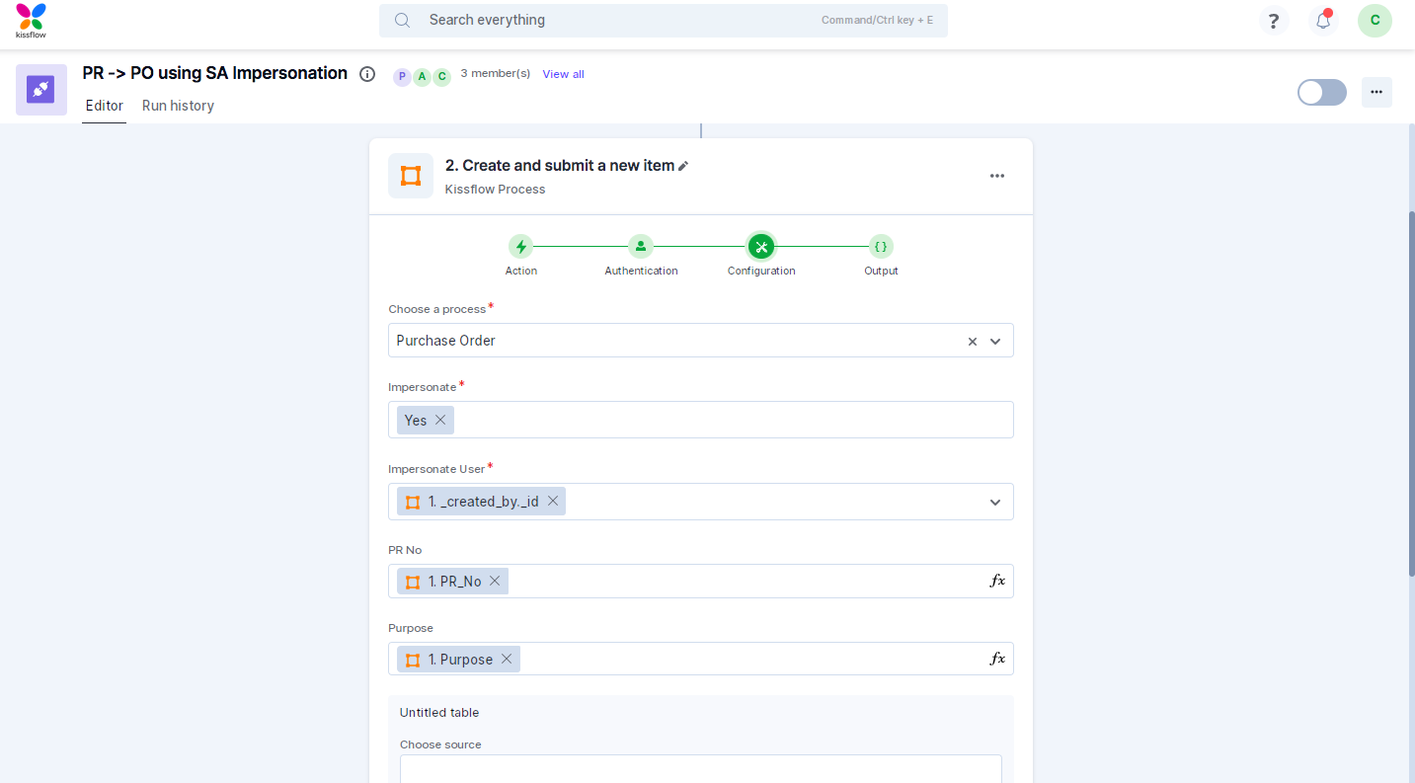Click the page vertical scrollbar
The image size is (1415, 783).
tap(1410, 393)
